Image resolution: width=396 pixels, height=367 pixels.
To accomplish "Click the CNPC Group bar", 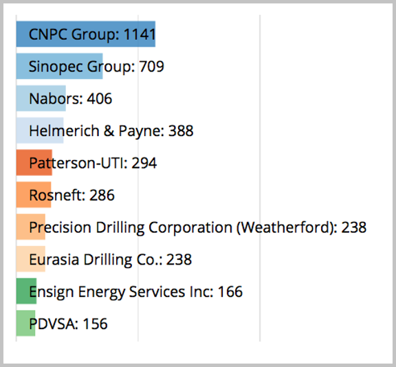I will click(86, 34).
